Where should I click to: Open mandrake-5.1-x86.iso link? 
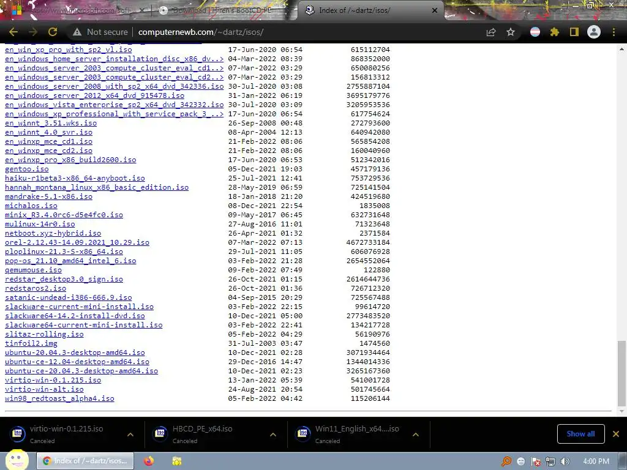point(49,196)
